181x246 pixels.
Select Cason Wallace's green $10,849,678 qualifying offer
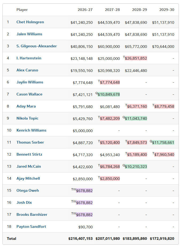pos(109,94)
